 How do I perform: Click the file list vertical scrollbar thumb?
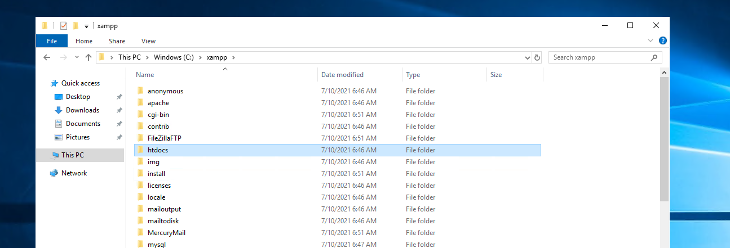point(665,139)
